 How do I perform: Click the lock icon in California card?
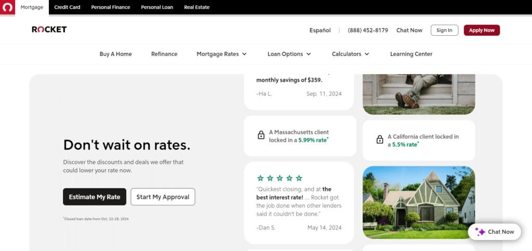(x=380, y=140)
